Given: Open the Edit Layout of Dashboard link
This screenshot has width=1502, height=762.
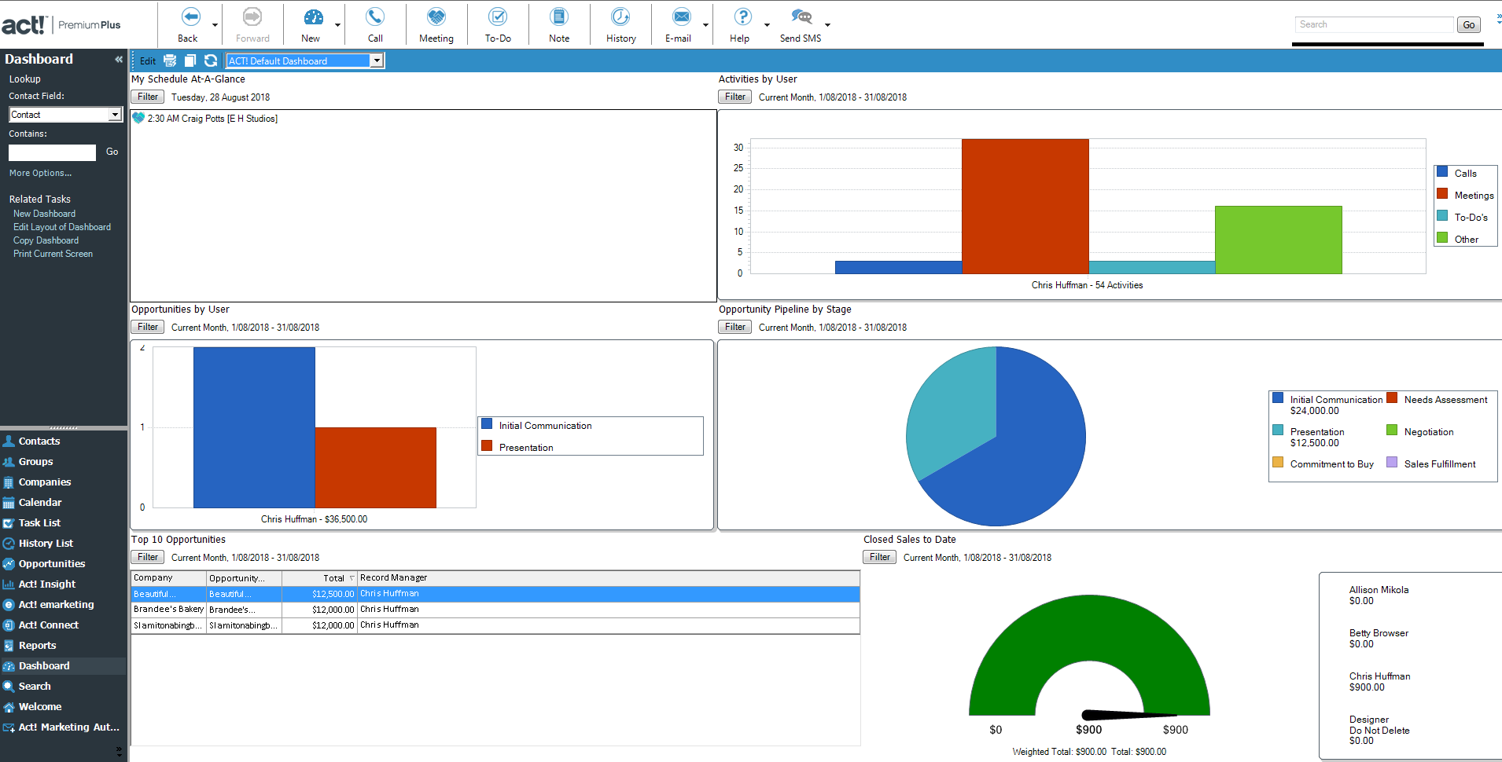Looking at the screenshot, I should pos(62,227).
